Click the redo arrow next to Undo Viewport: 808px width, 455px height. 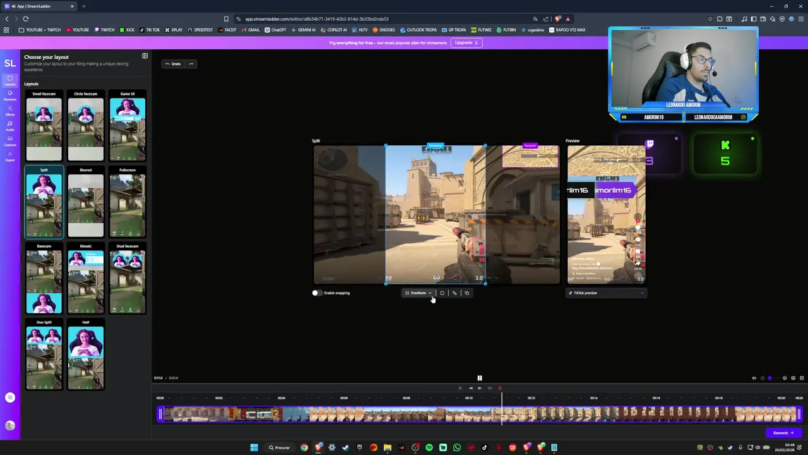click(x=191, y=64)
